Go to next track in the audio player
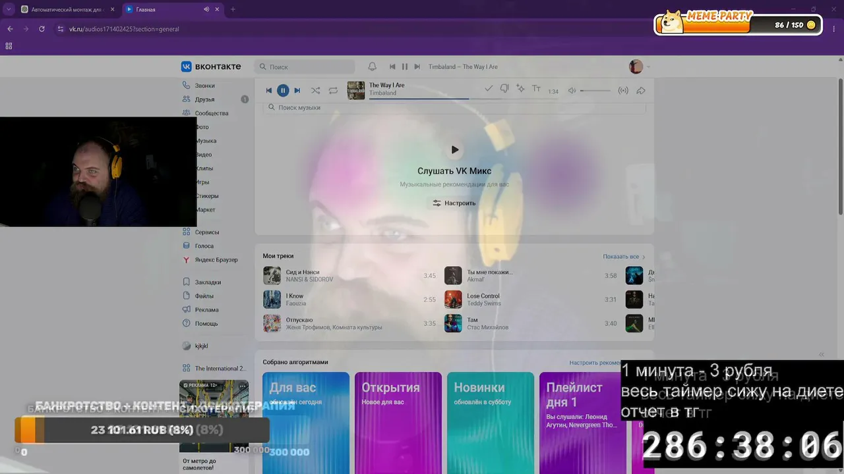 (297, 90)
